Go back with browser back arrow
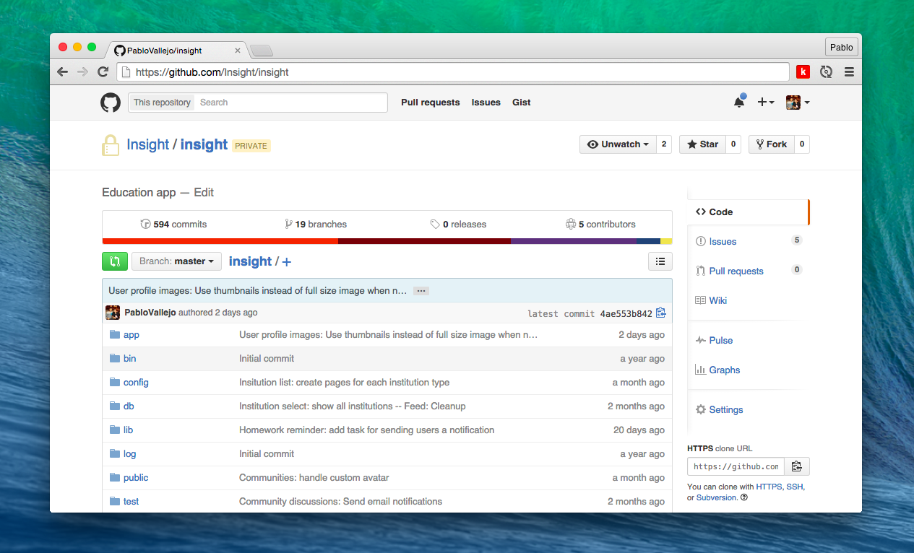The image size is (914, 553). coord(63,71)
